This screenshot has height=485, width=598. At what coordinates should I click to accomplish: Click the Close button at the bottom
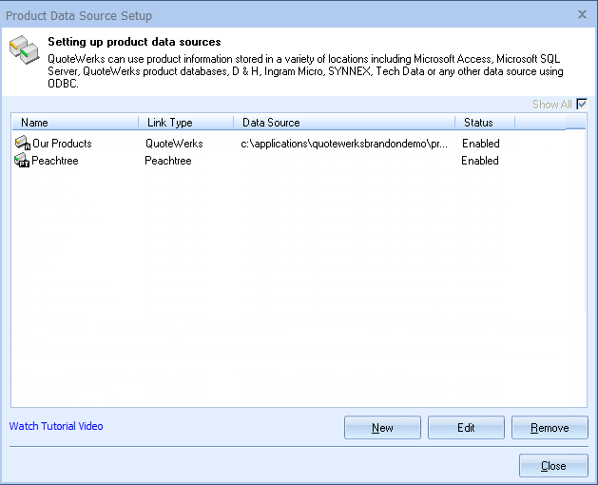pos(553,466)
